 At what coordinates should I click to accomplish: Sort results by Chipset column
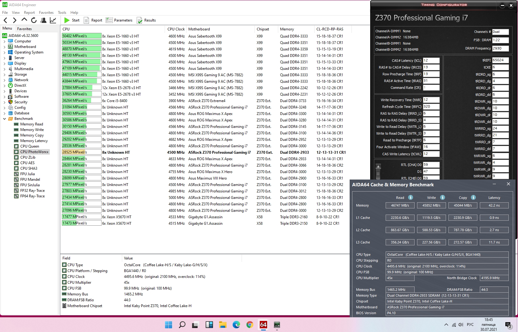pyautogui.click(x=266, y=29)
